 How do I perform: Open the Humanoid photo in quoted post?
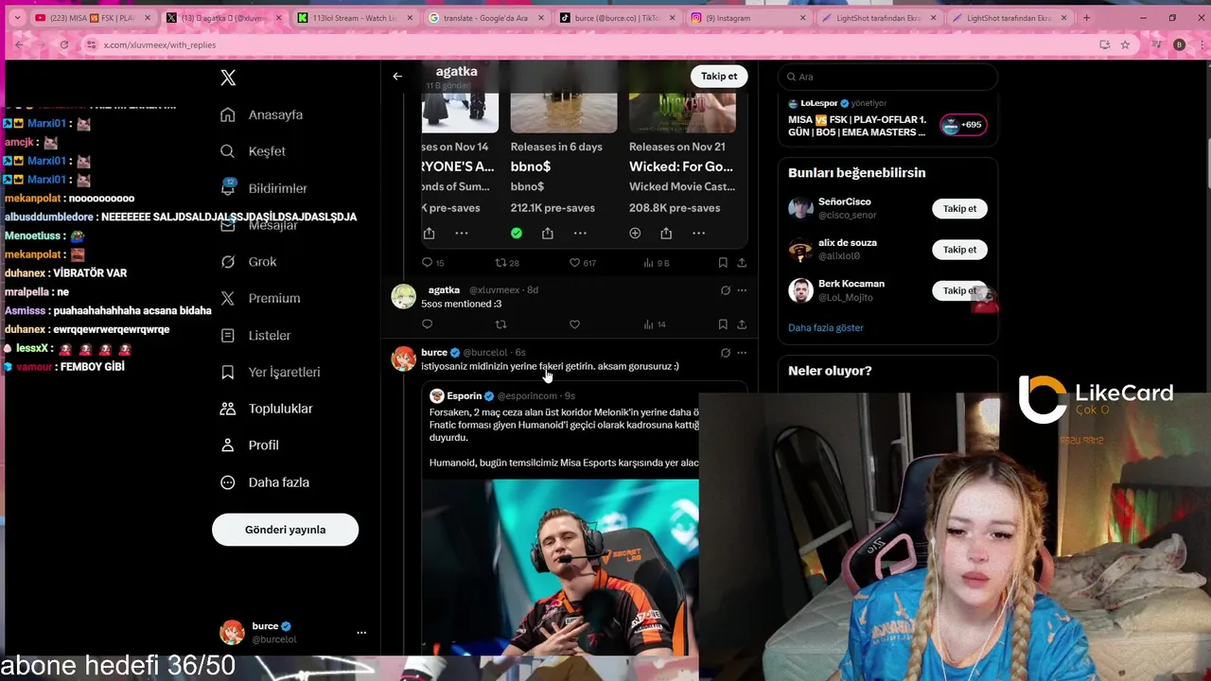coord(560,566)
